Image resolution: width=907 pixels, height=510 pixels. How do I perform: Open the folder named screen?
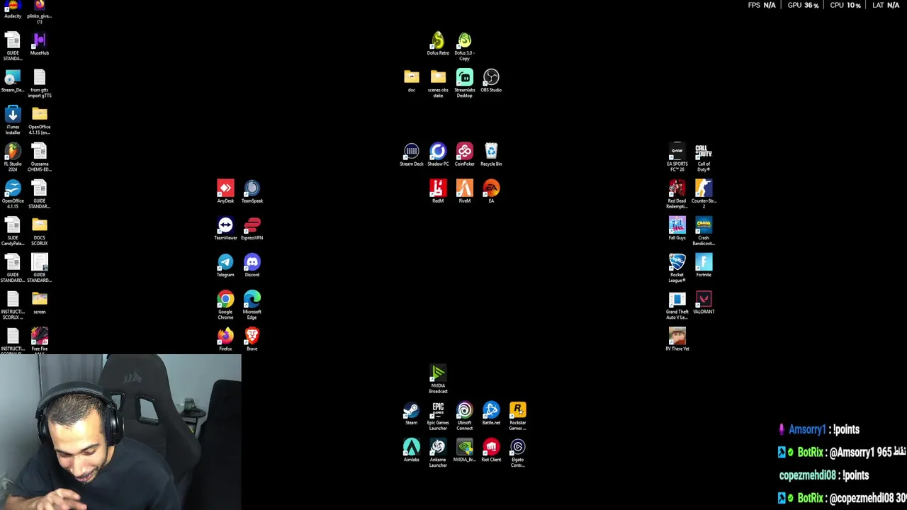(40, 302)
